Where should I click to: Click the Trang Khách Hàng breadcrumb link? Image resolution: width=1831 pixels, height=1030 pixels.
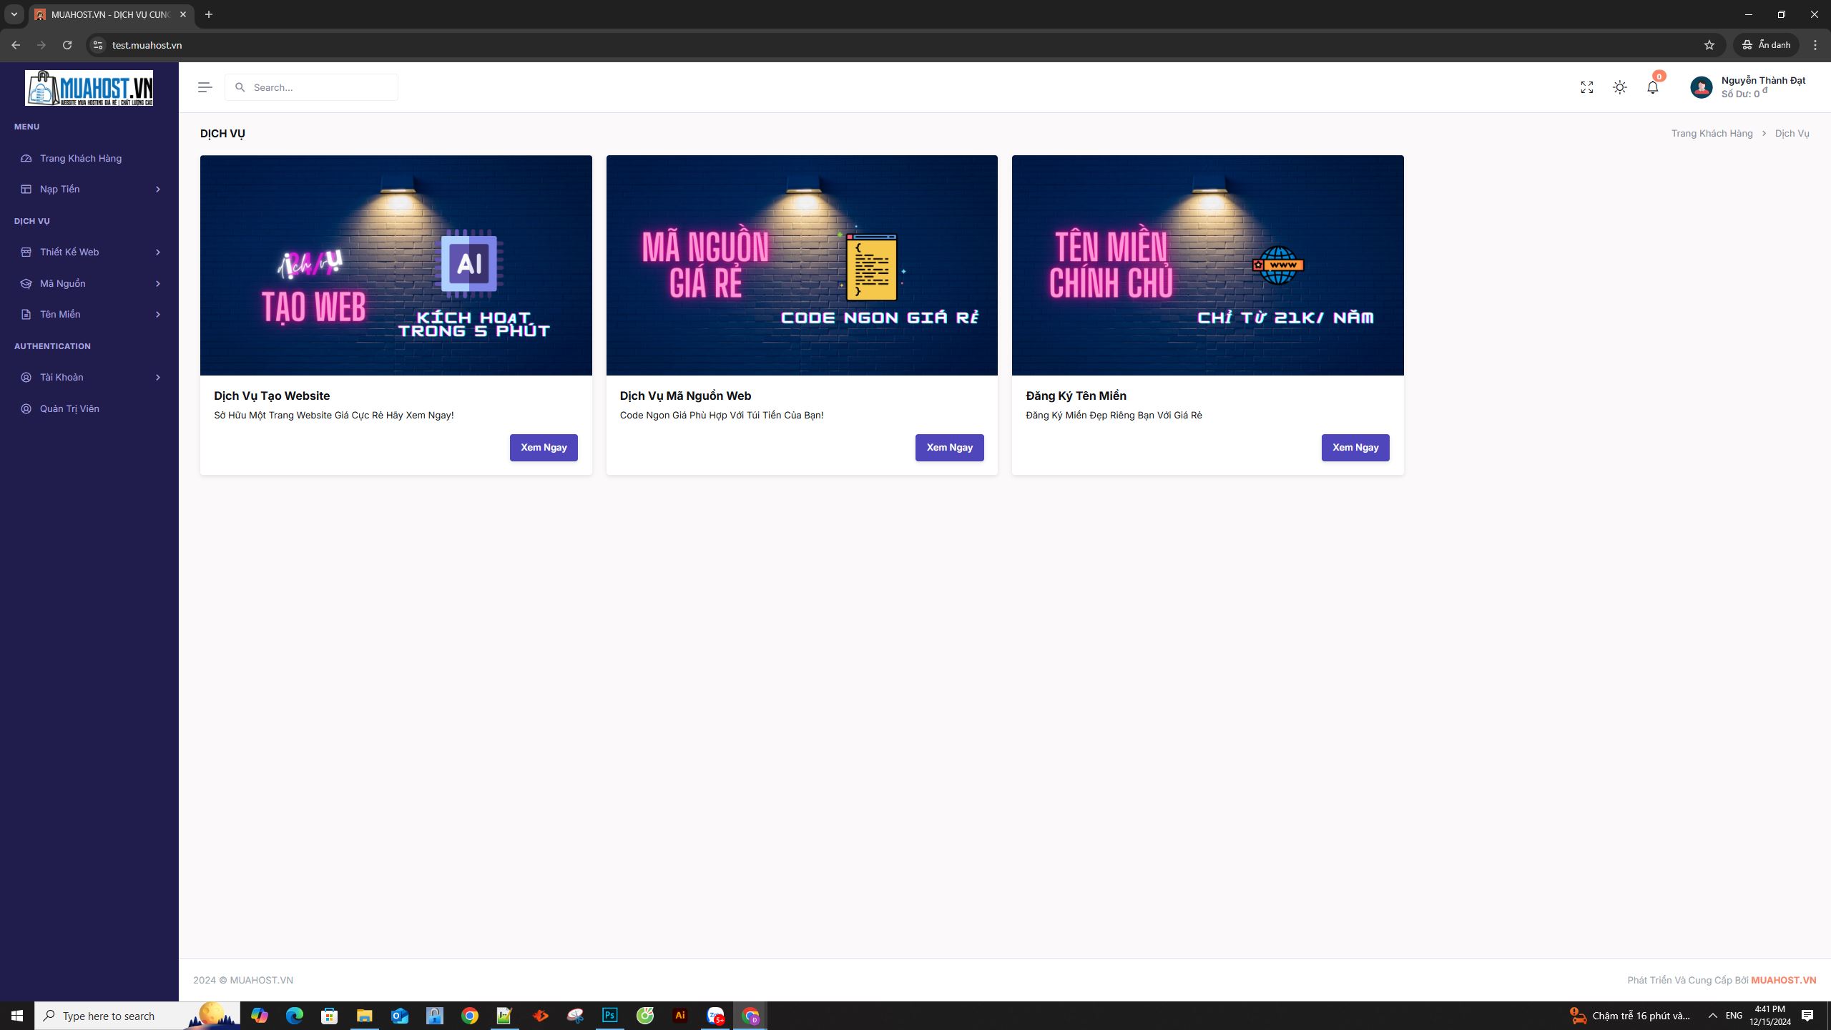(x=1712, y=134)
